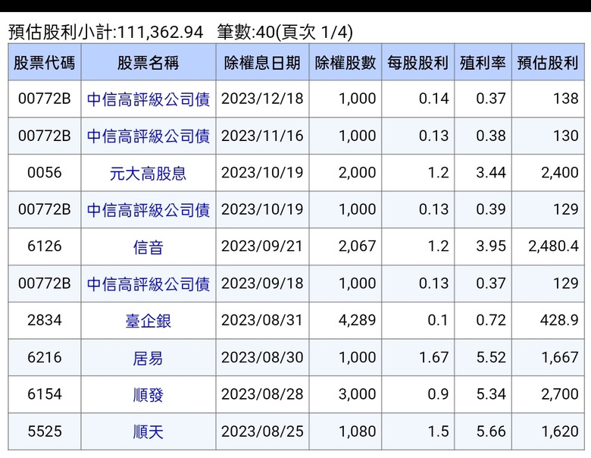The image size is (591, 458).
Task: Select dividend per share 0.9
Action: coord(439,394)
